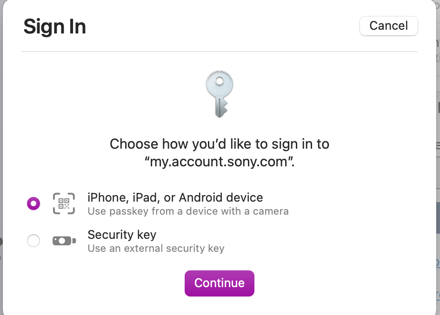Click the external security key icon
The image size is (440, 315).
click(64, 241)
